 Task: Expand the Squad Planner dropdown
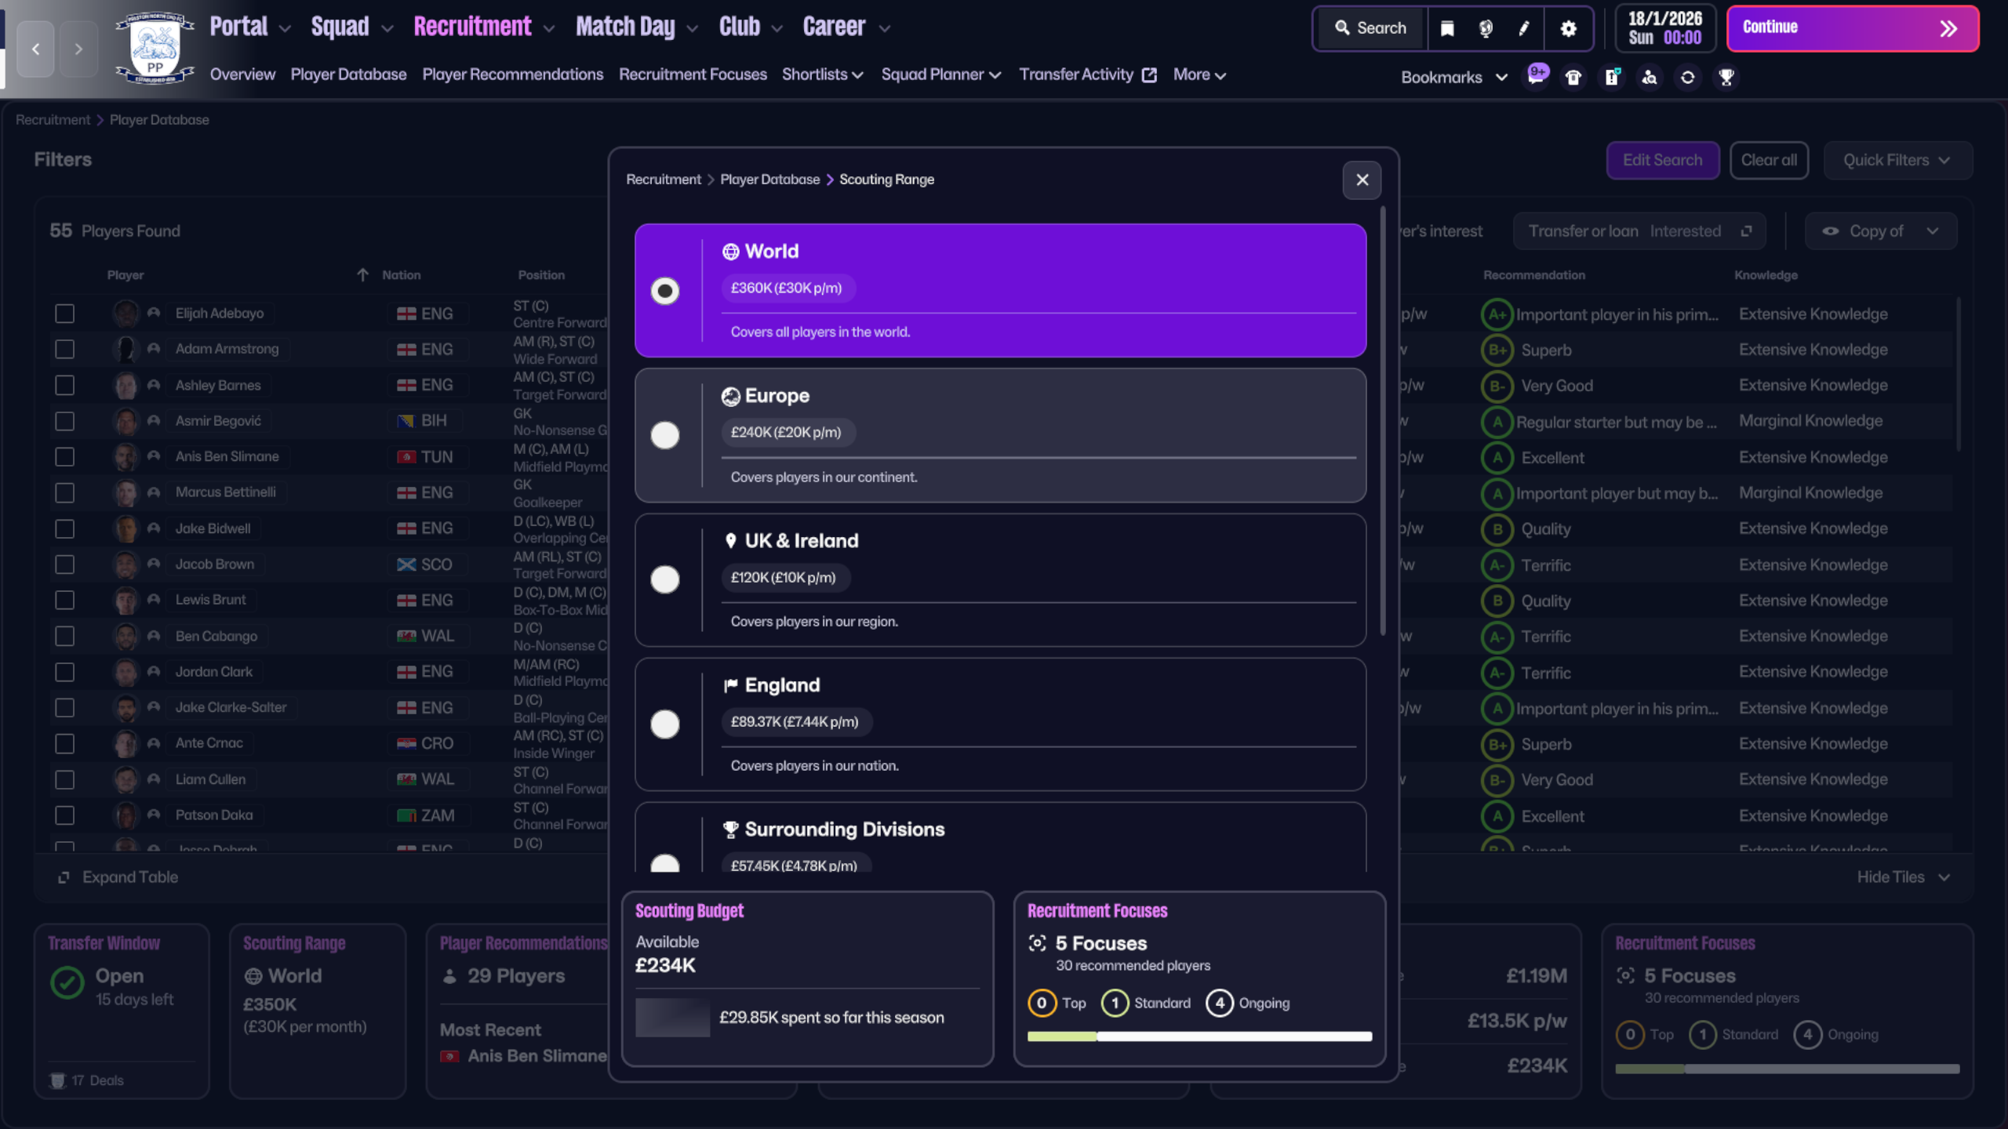[x=940, y=74]
